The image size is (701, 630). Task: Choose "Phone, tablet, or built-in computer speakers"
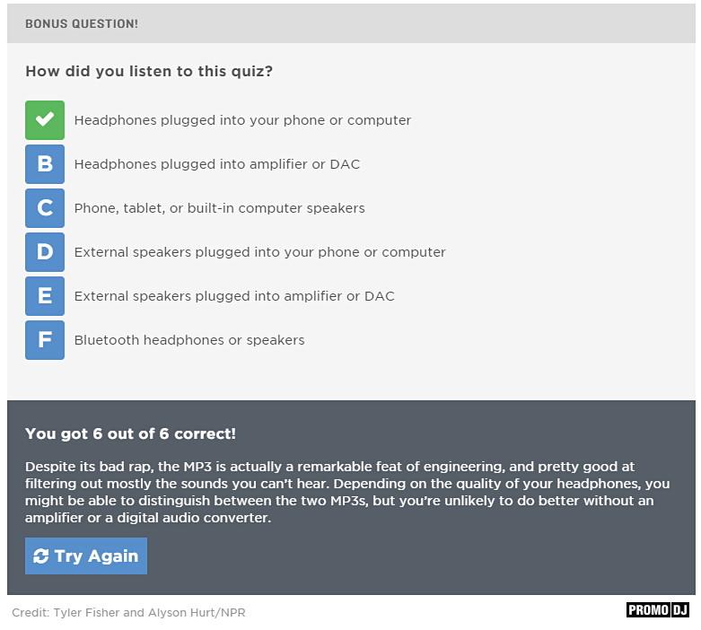[x=220, y=208]
